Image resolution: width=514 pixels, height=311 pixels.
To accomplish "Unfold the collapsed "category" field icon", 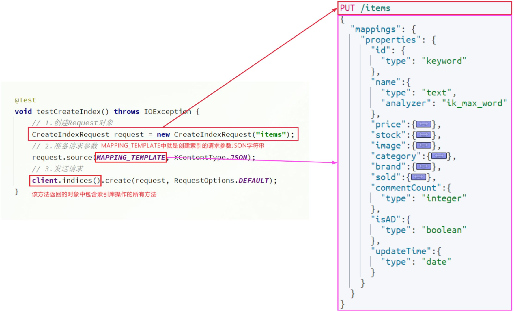I will pyautogui.click(x=439, y=156).
